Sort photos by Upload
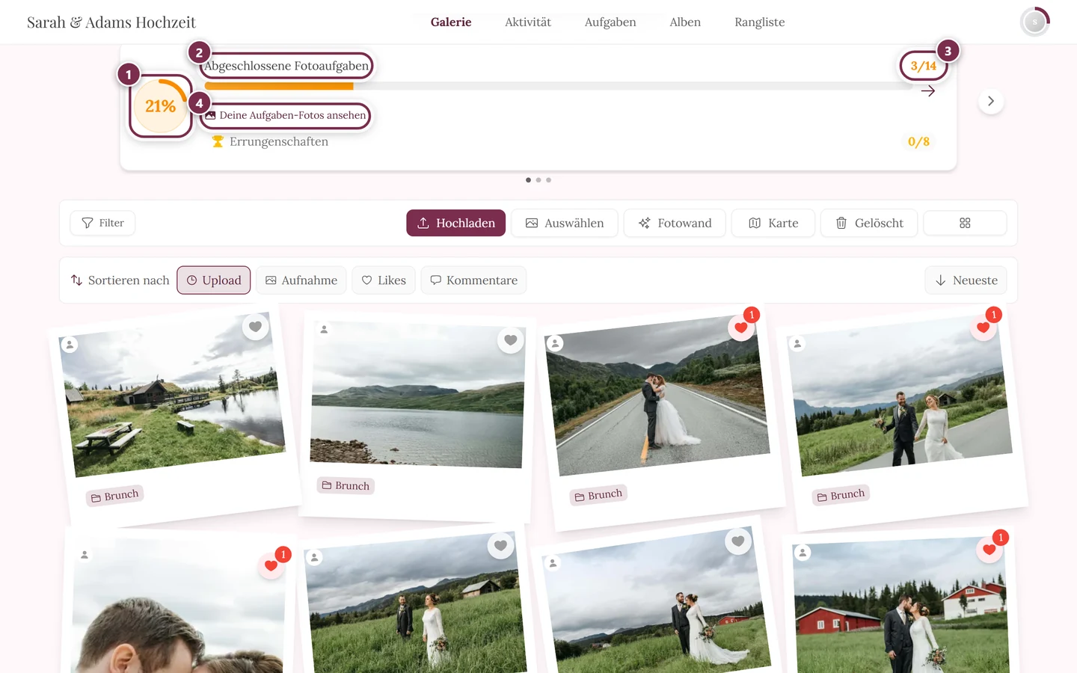 [x=214, y=280]
